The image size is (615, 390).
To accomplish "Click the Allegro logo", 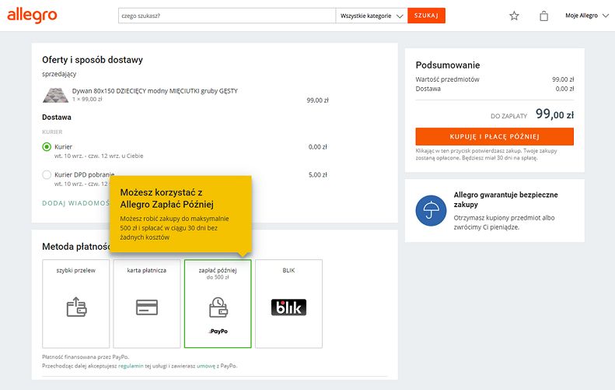I will (x=32, y=16).
